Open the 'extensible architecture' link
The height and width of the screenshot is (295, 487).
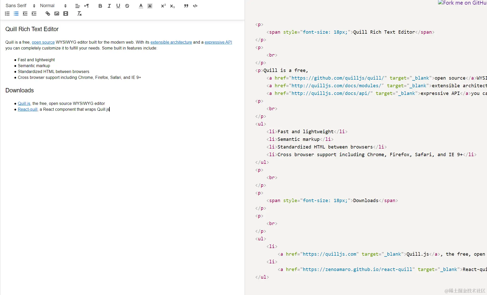click(171, 42)
